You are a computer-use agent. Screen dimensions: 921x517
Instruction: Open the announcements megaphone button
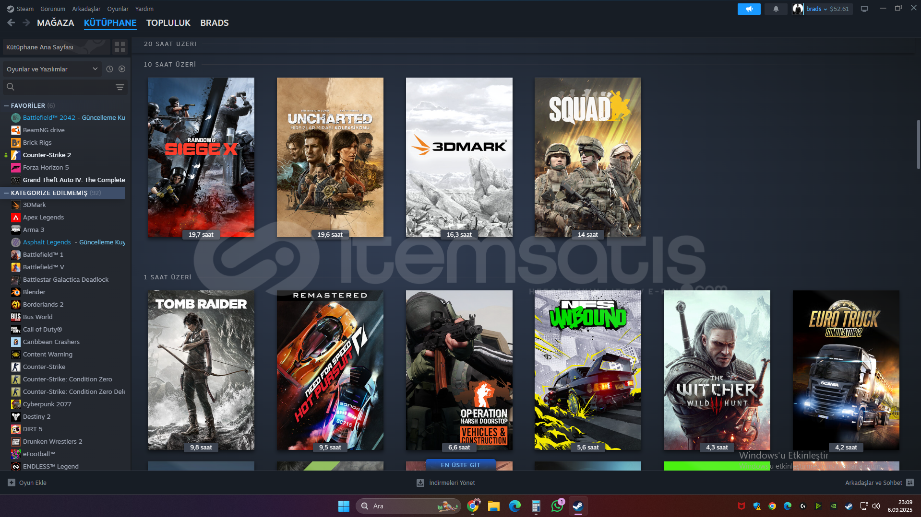tap(749, 9)
